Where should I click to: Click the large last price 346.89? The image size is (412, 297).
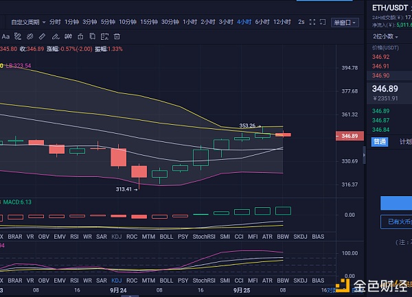pyautogui.click(x=385, y=88)
